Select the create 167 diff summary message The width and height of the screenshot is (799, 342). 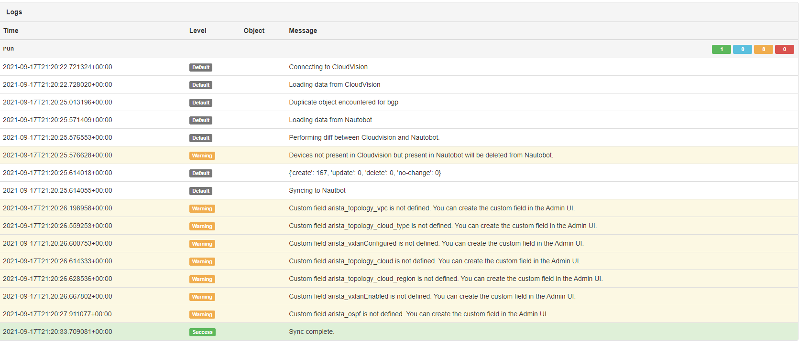tap(365, 173)
